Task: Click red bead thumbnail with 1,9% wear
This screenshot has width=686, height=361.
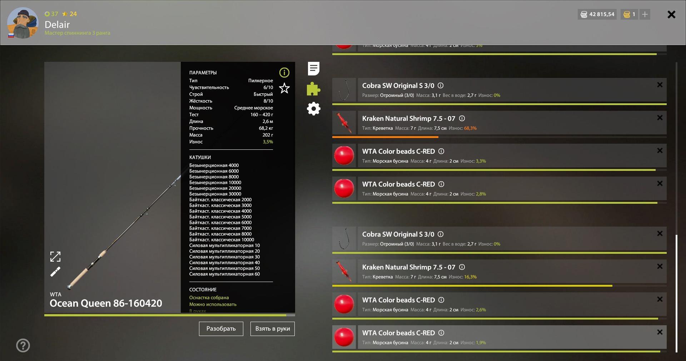Action: pyautogui.click(x=344, y=337)
